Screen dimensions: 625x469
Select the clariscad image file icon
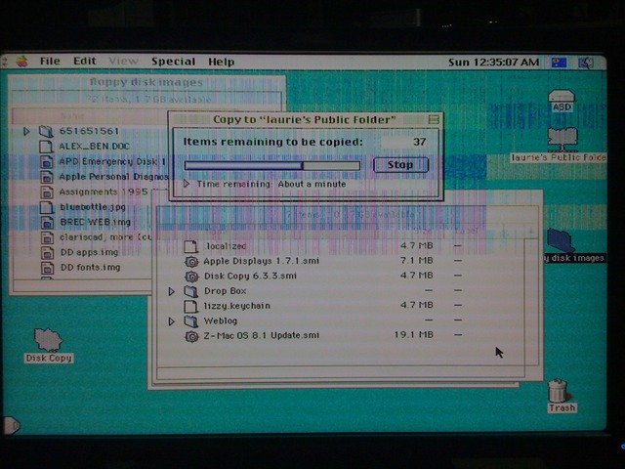coord(47,237)
